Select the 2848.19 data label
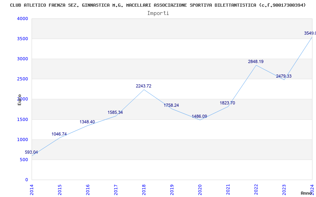 [256, 62]
